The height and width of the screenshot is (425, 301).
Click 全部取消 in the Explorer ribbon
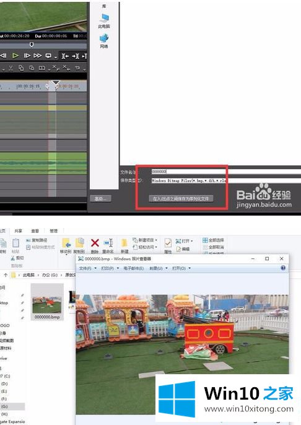coord(213,247)
